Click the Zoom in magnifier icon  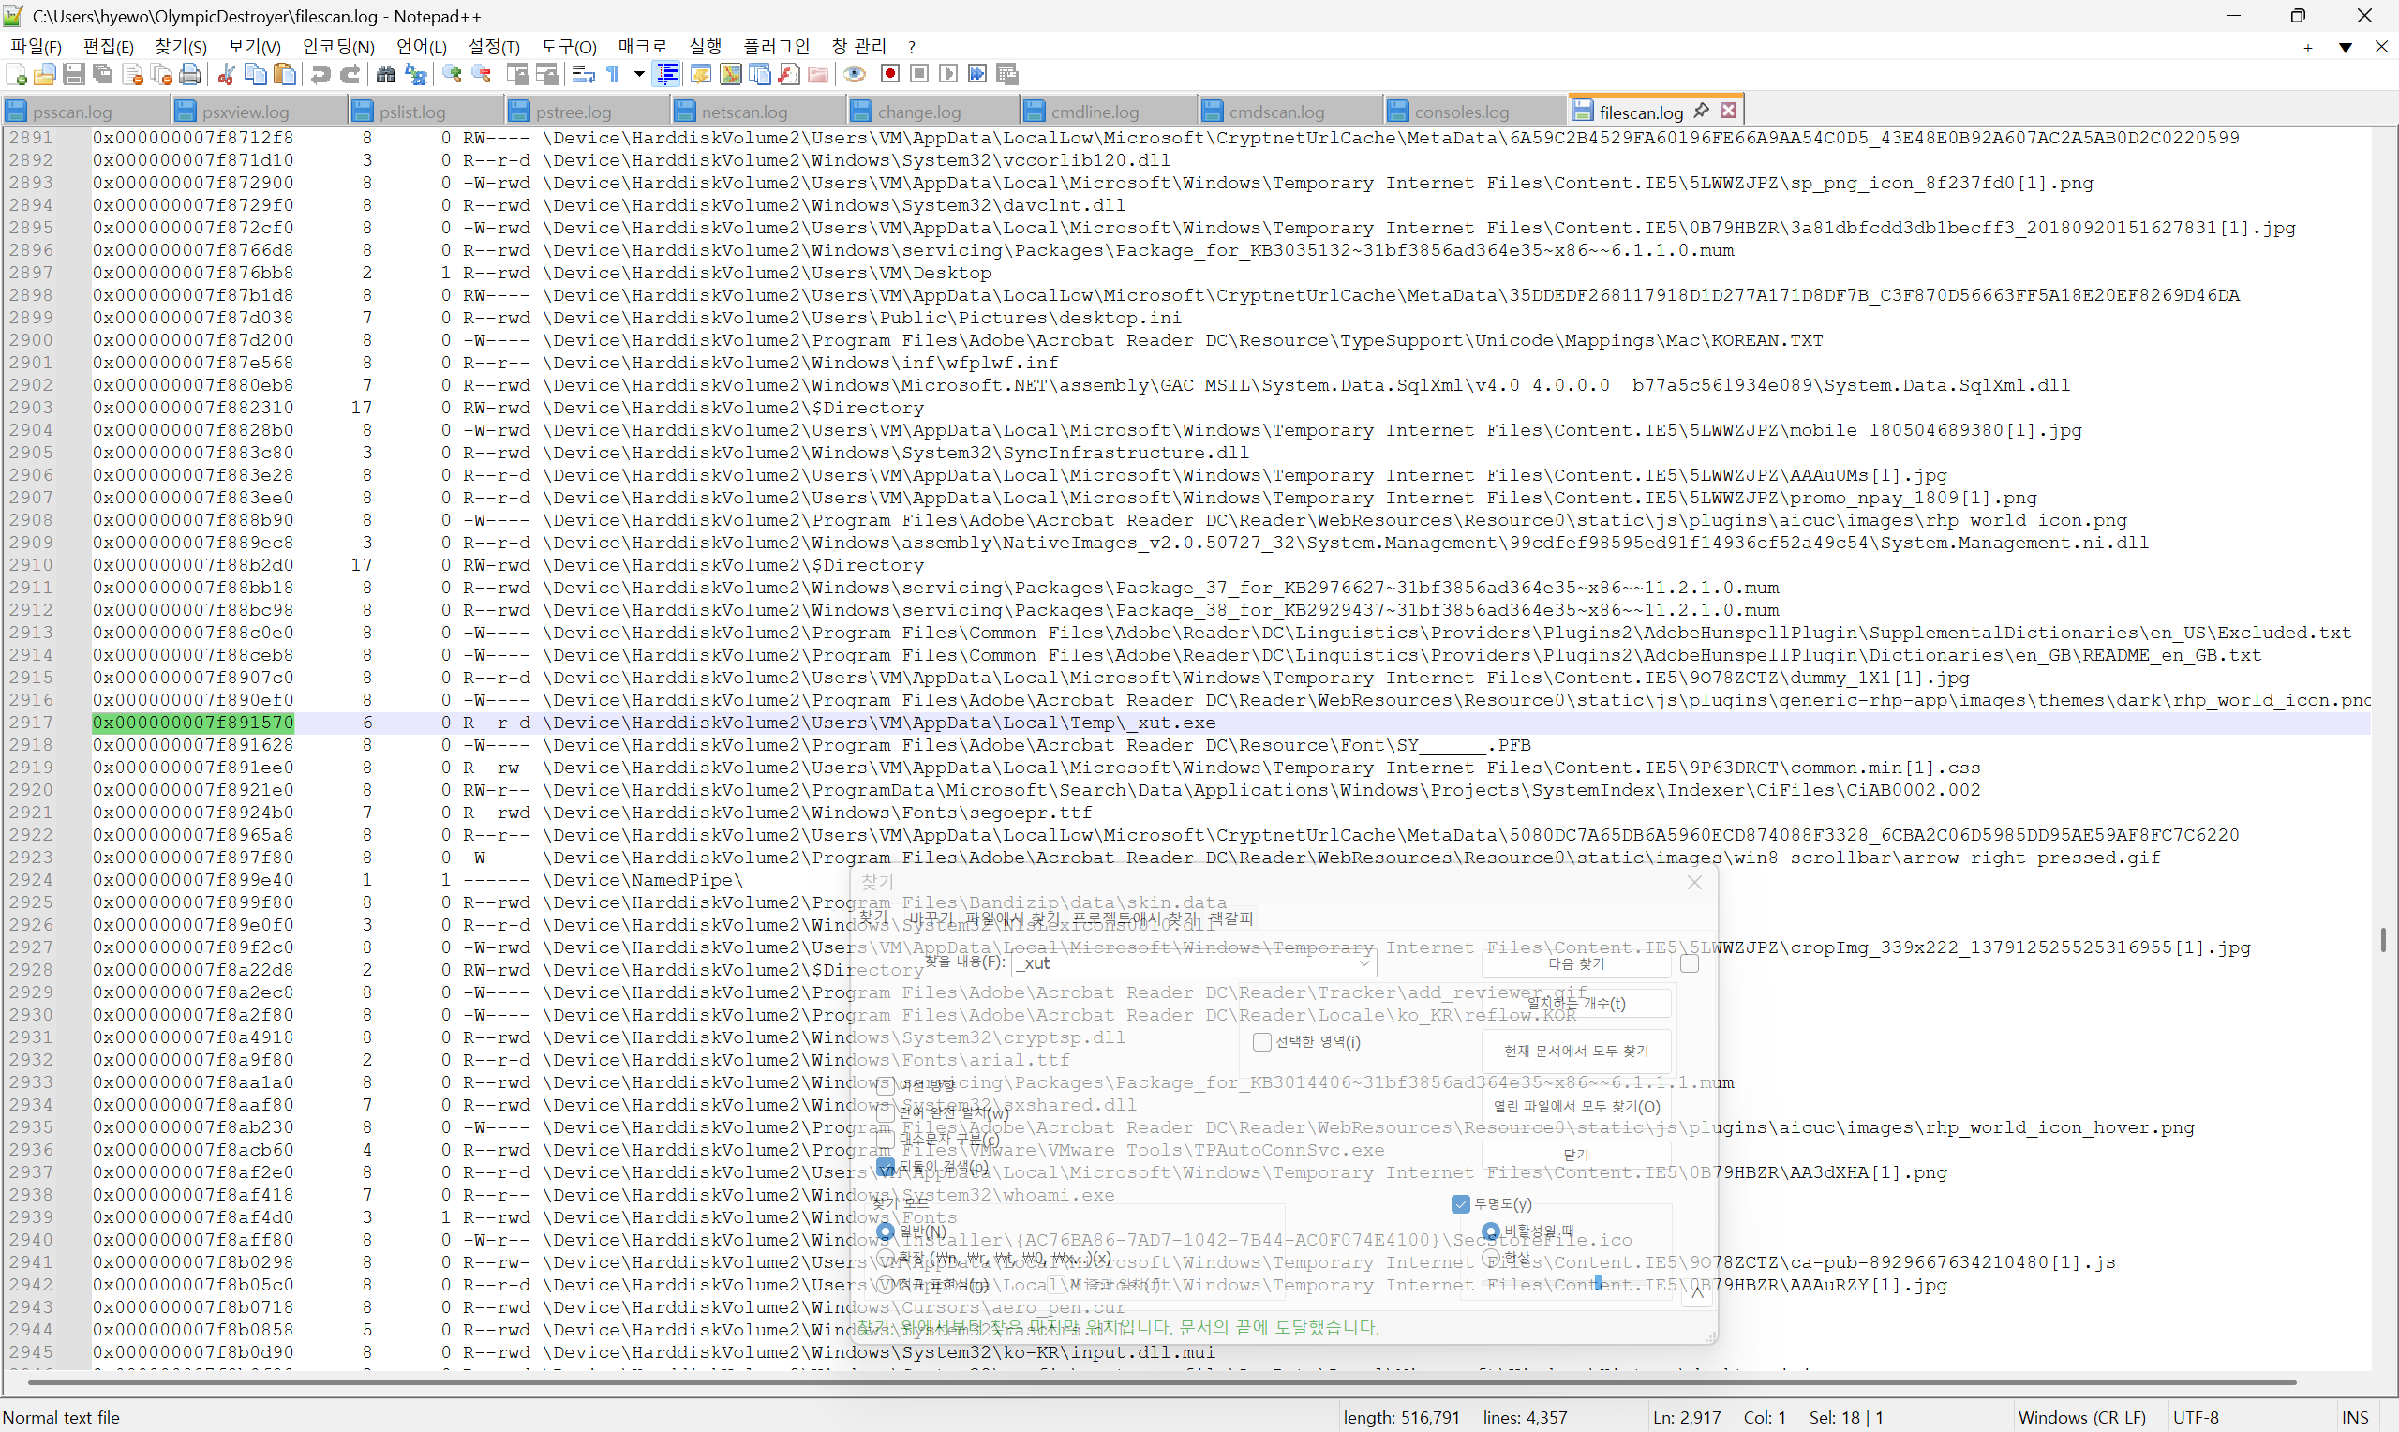tap(452, 74)
